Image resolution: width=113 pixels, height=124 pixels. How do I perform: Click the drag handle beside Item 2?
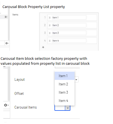coord(50,25)
